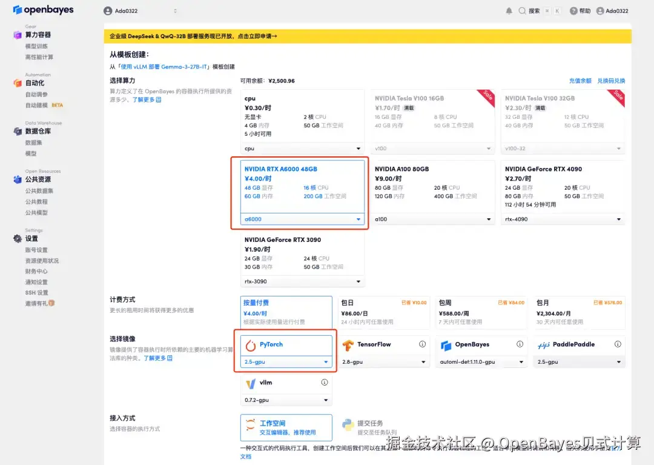The height and width of the screenshot is (465, 654).
Task: Click the 提交任务 Python icon
Action: (348, 425)
